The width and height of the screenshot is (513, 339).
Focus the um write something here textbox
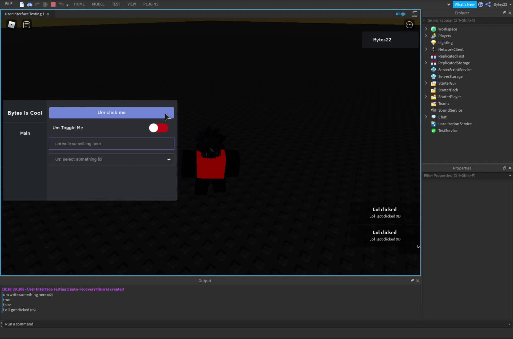[111, 144]
